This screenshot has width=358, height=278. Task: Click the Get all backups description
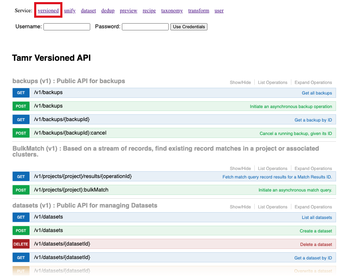[x=317, y=93]
